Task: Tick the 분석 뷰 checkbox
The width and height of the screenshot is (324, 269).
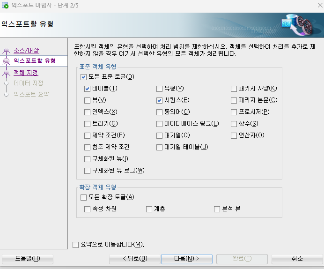Action: 217,209
